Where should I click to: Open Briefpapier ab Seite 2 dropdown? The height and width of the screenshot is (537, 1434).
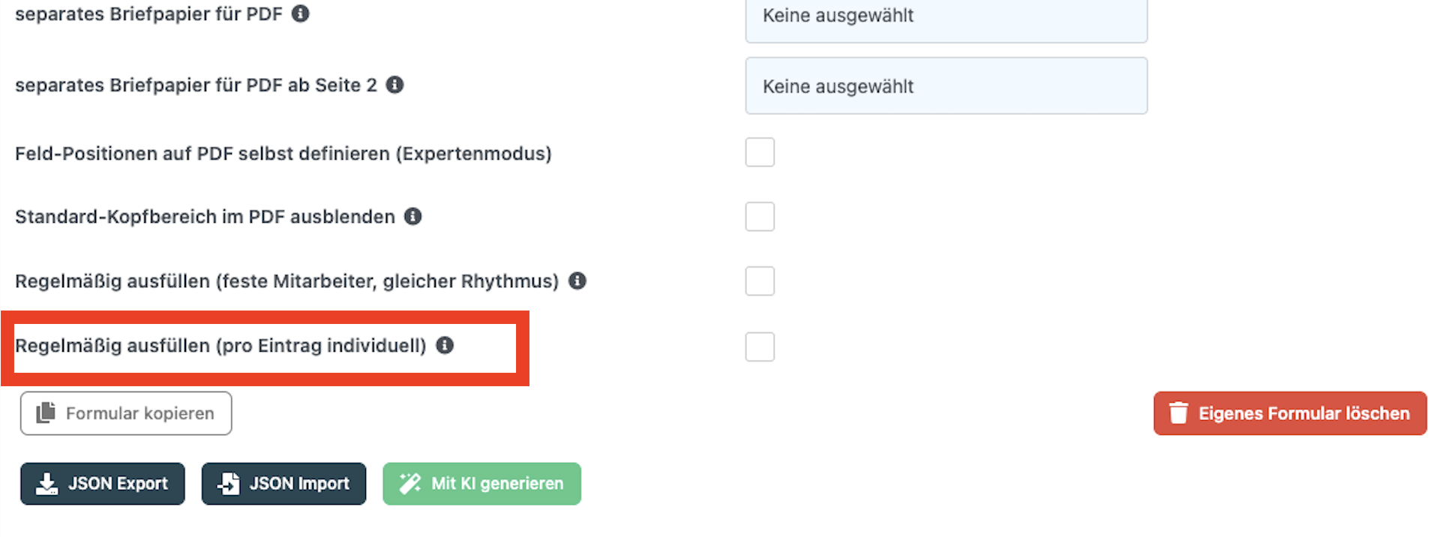tap(946, 86)
